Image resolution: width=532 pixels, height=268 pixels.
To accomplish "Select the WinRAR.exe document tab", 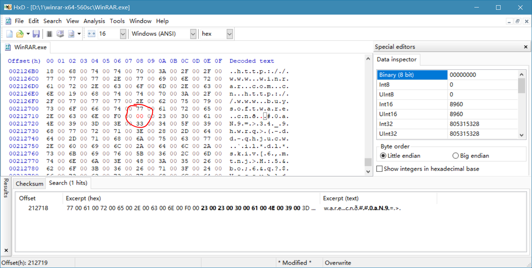I will pyautogui.click(x=26, y=47).
